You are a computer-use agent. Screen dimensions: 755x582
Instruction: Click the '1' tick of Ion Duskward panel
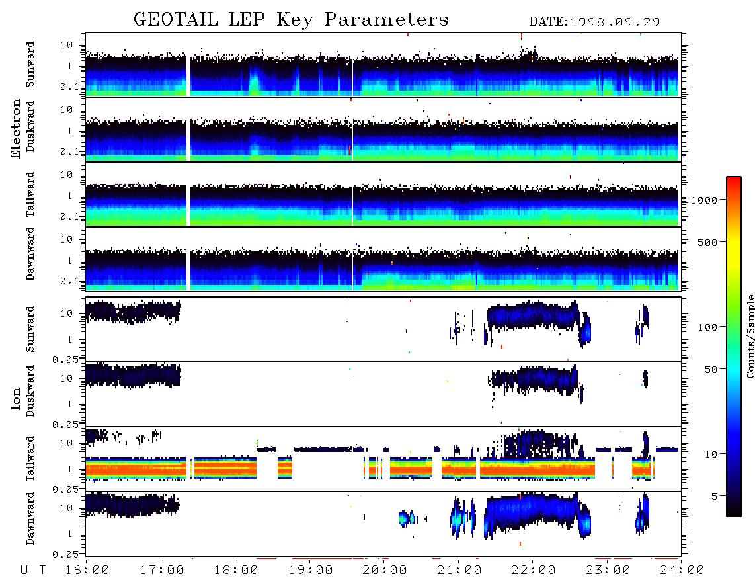70,403
